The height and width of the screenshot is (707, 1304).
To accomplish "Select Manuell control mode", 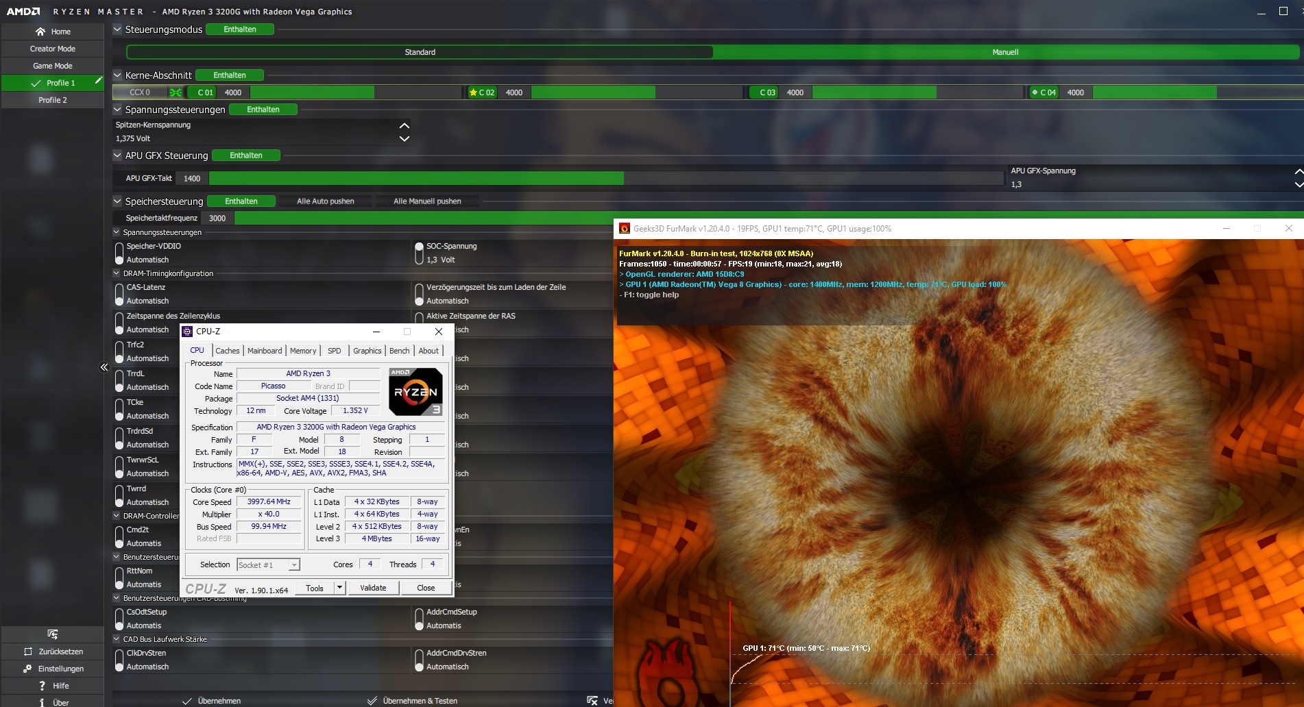I will [1005, 52].
